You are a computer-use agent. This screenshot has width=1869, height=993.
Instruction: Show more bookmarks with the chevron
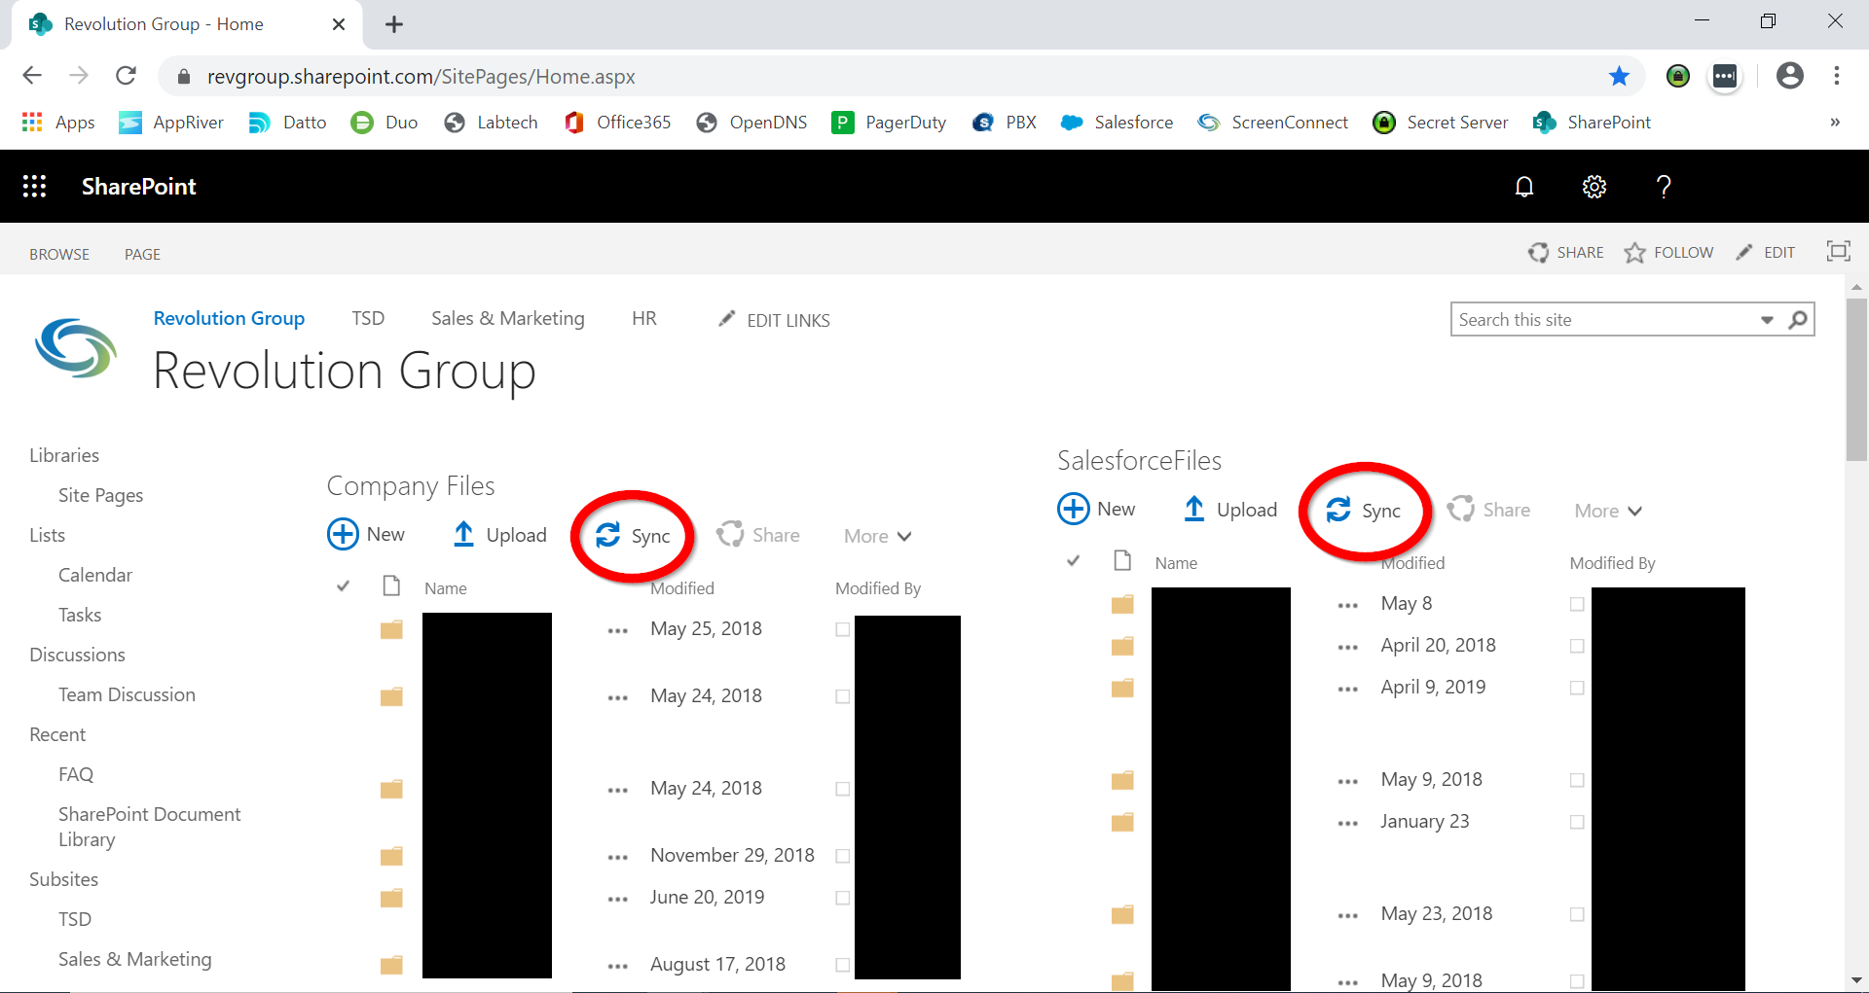click(x=1835, y=123)
